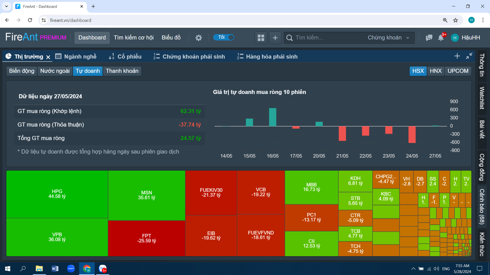Open the Biểu đồ menu
The image size is (490, 275).
click(x=171, y=38)
